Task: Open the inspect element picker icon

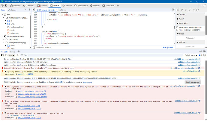Action: tap(2, 5)
